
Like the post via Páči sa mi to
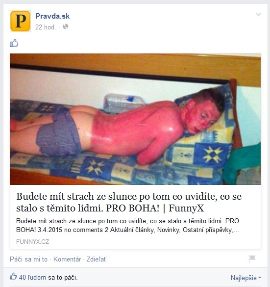click(28, 259)
